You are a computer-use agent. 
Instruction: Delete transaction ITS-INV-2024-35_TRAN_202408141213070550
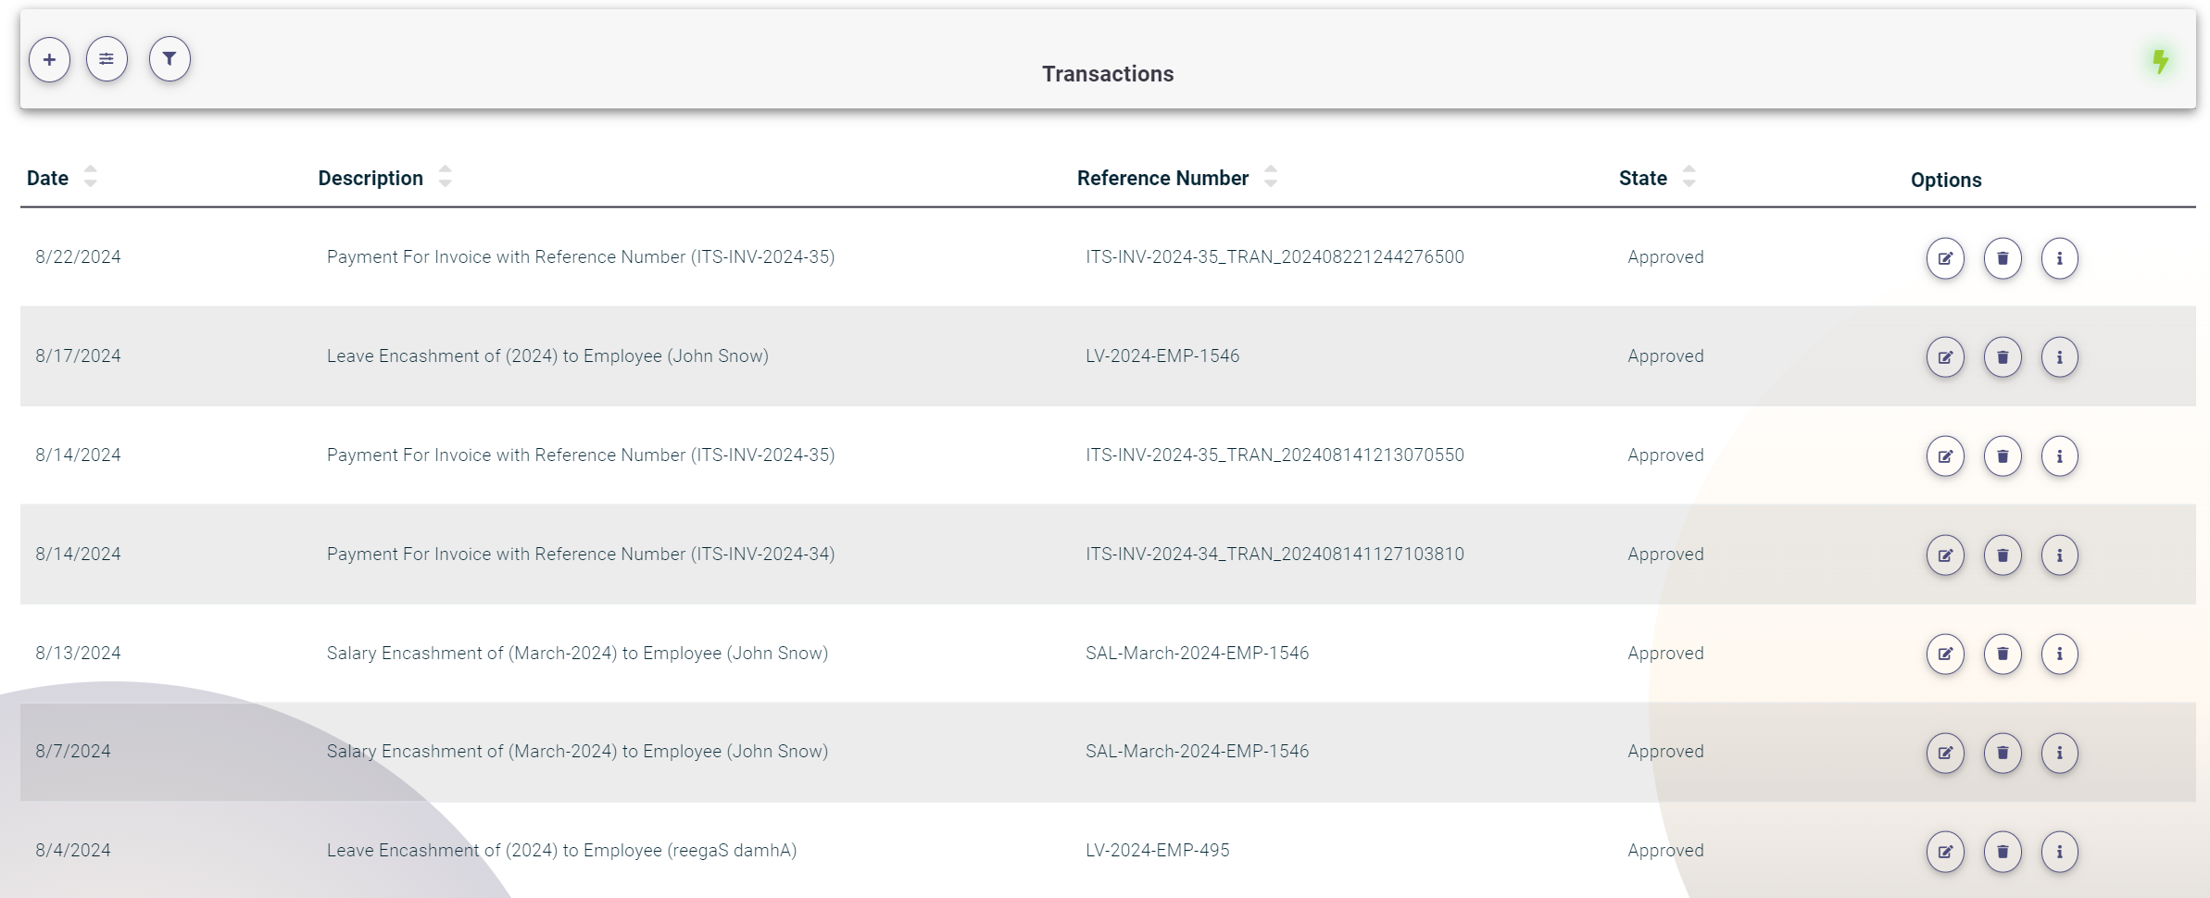2003,456
